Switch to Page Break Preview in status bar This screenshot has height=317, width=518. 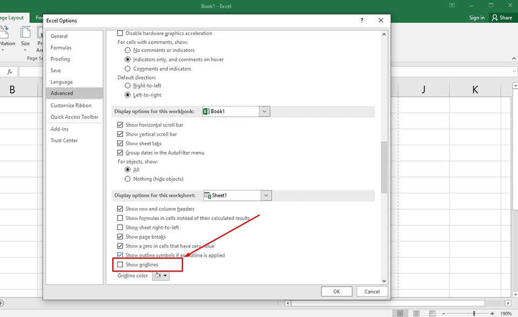432,313
